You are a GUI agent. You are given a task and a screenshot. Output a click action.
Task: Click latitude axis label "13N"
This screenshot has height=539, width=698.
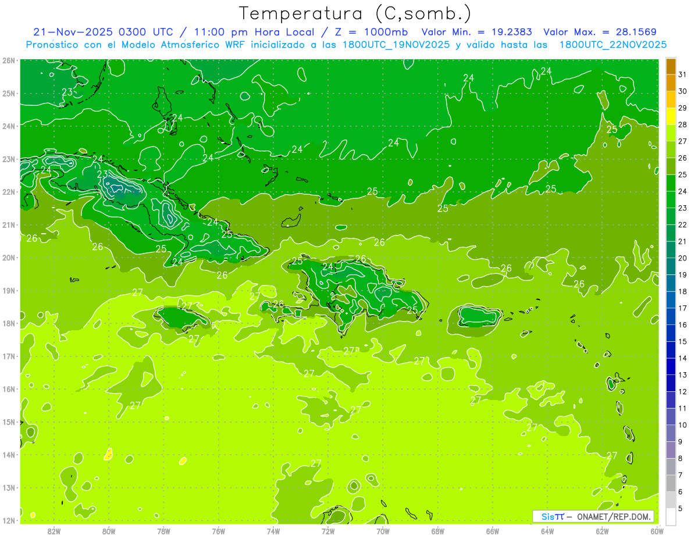click(x=9, y=487)
